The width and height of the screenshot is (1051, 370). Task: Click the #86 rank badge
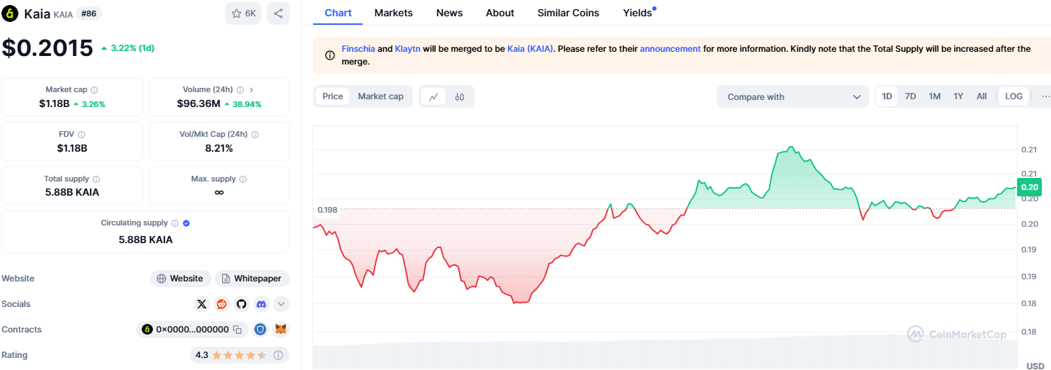87,13
